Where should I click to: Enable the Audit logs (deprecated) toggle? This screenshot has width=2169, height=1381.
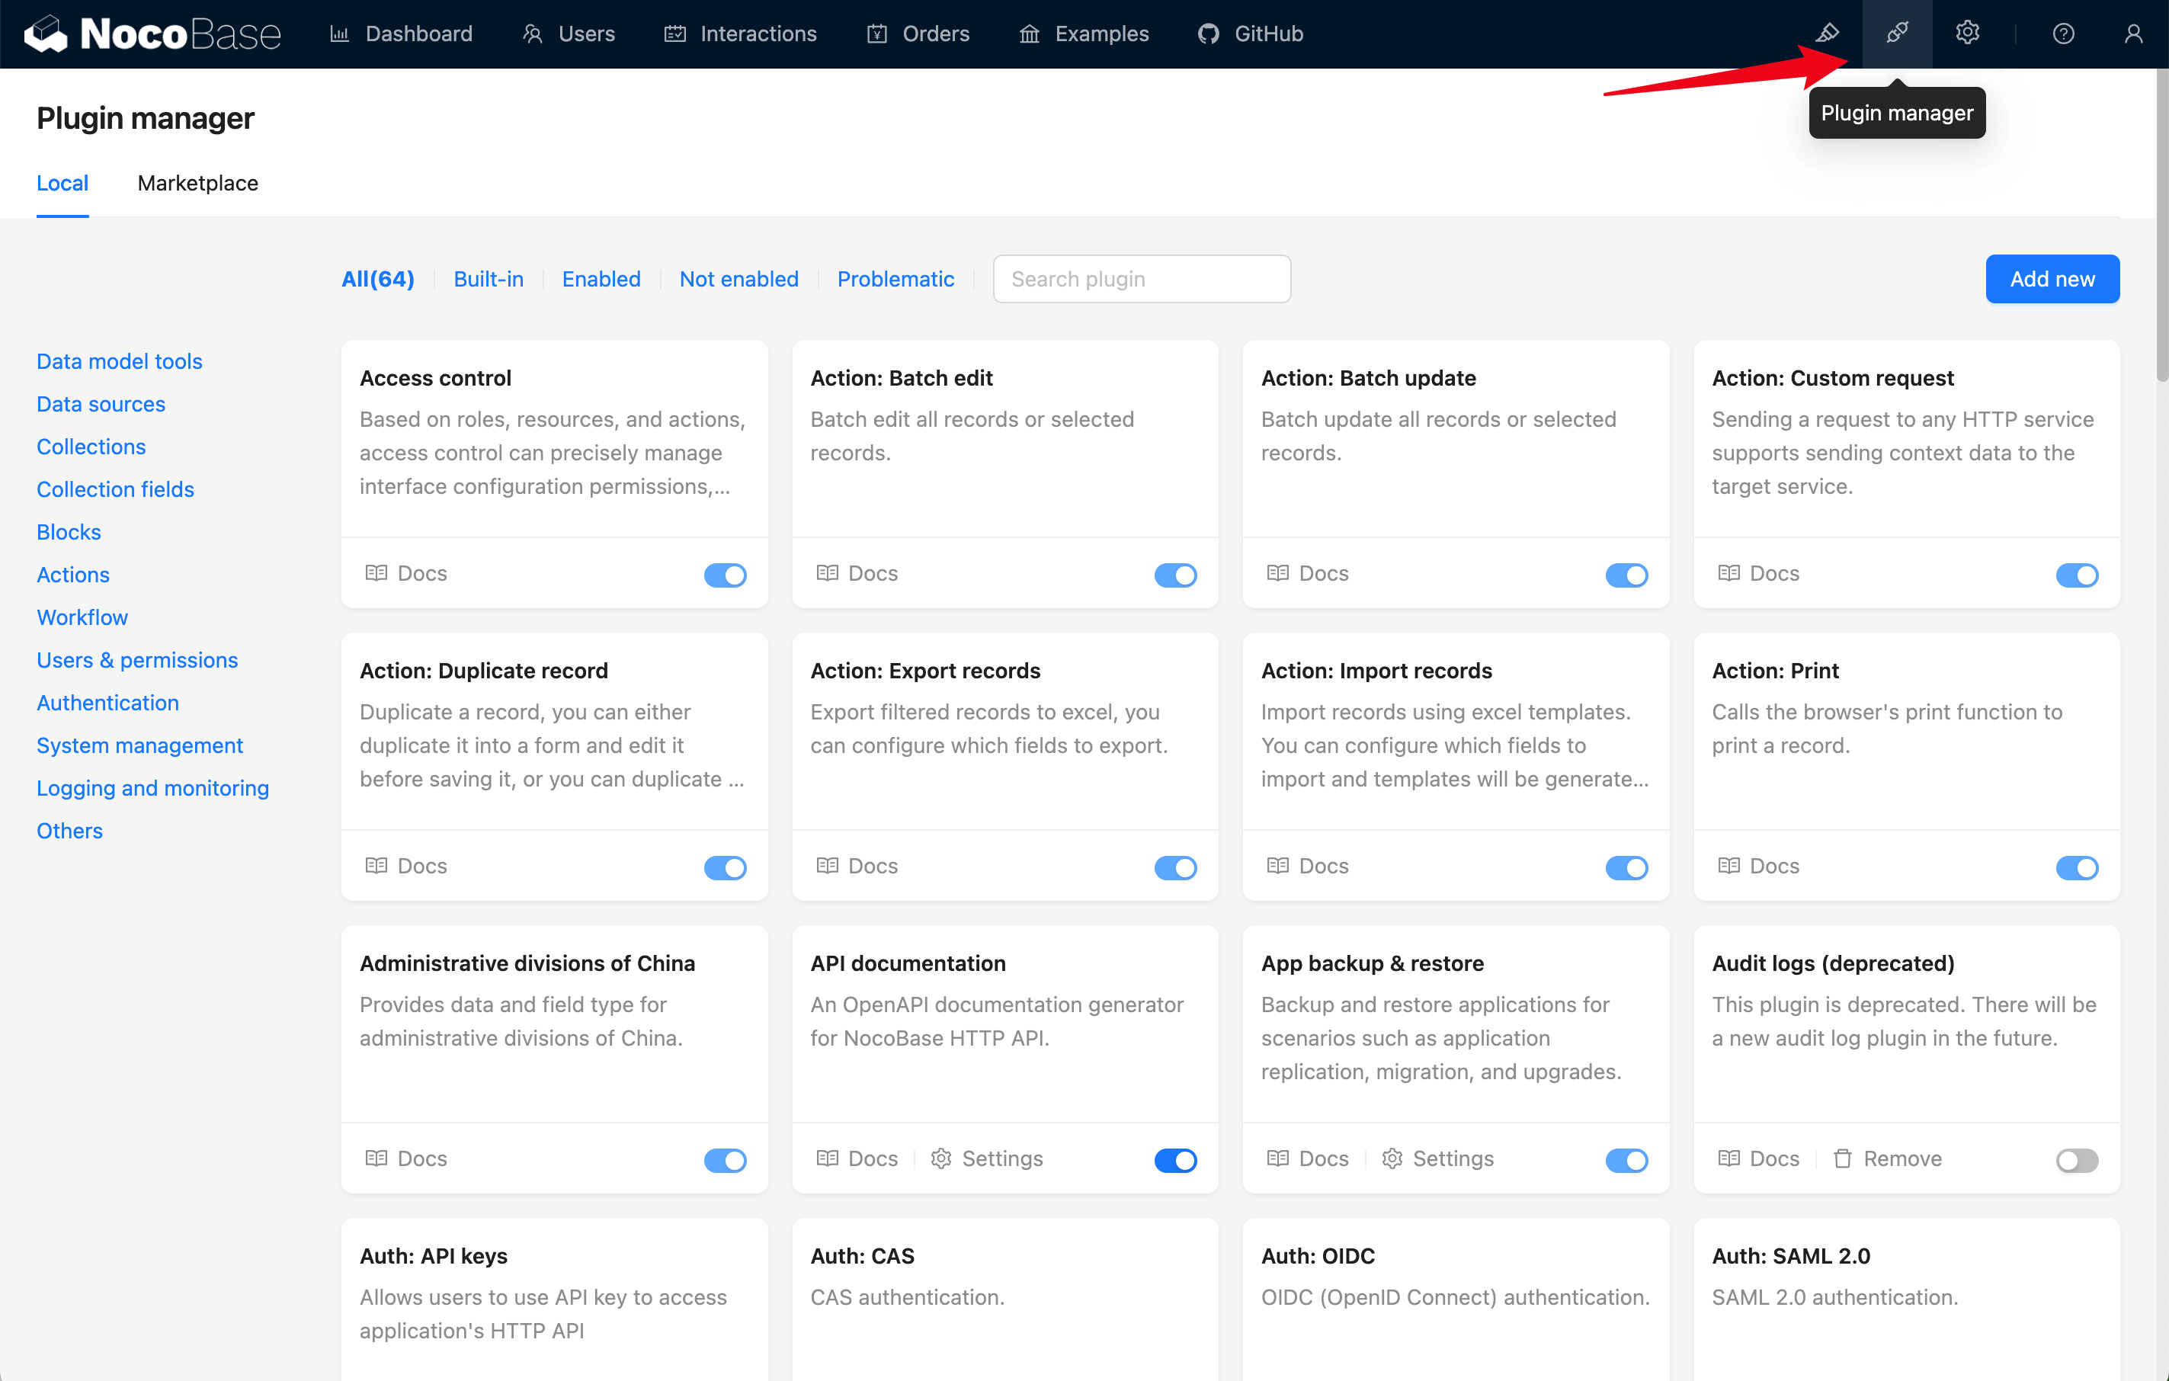coord(2076,1160)
